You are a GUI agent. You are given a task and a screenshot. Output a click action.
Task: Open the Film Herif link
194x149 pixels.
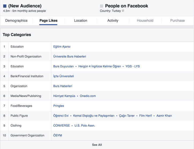click(x=145, y=116)
